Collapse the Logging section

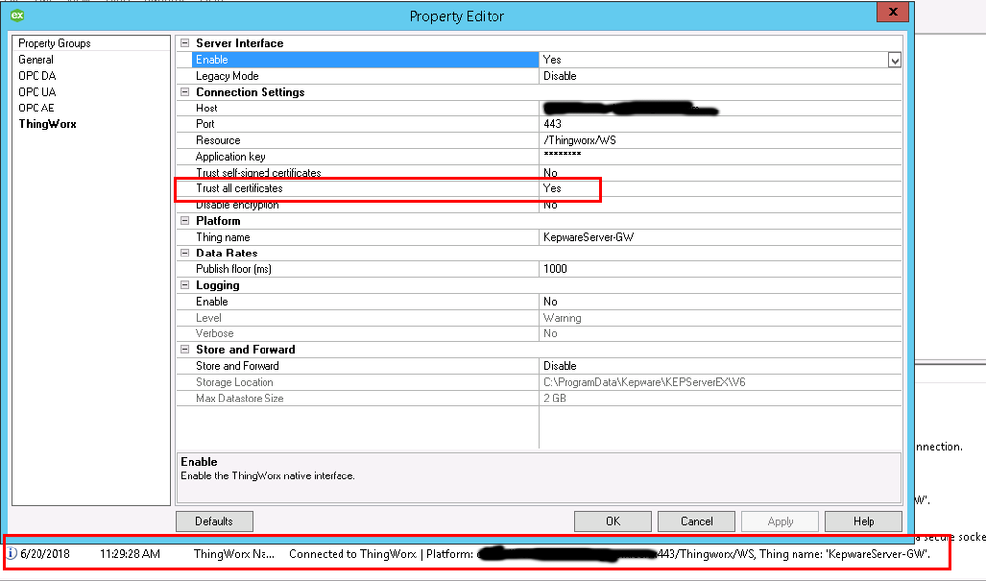point(185,285)
